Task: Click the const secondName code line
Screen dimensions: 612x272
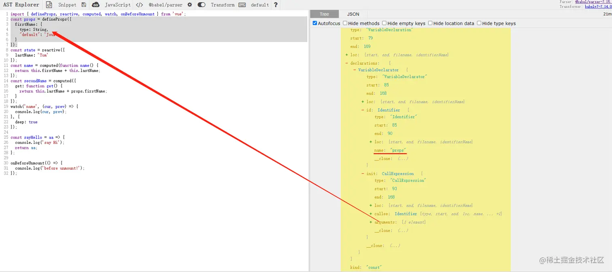Action: [x=43, y=81]
